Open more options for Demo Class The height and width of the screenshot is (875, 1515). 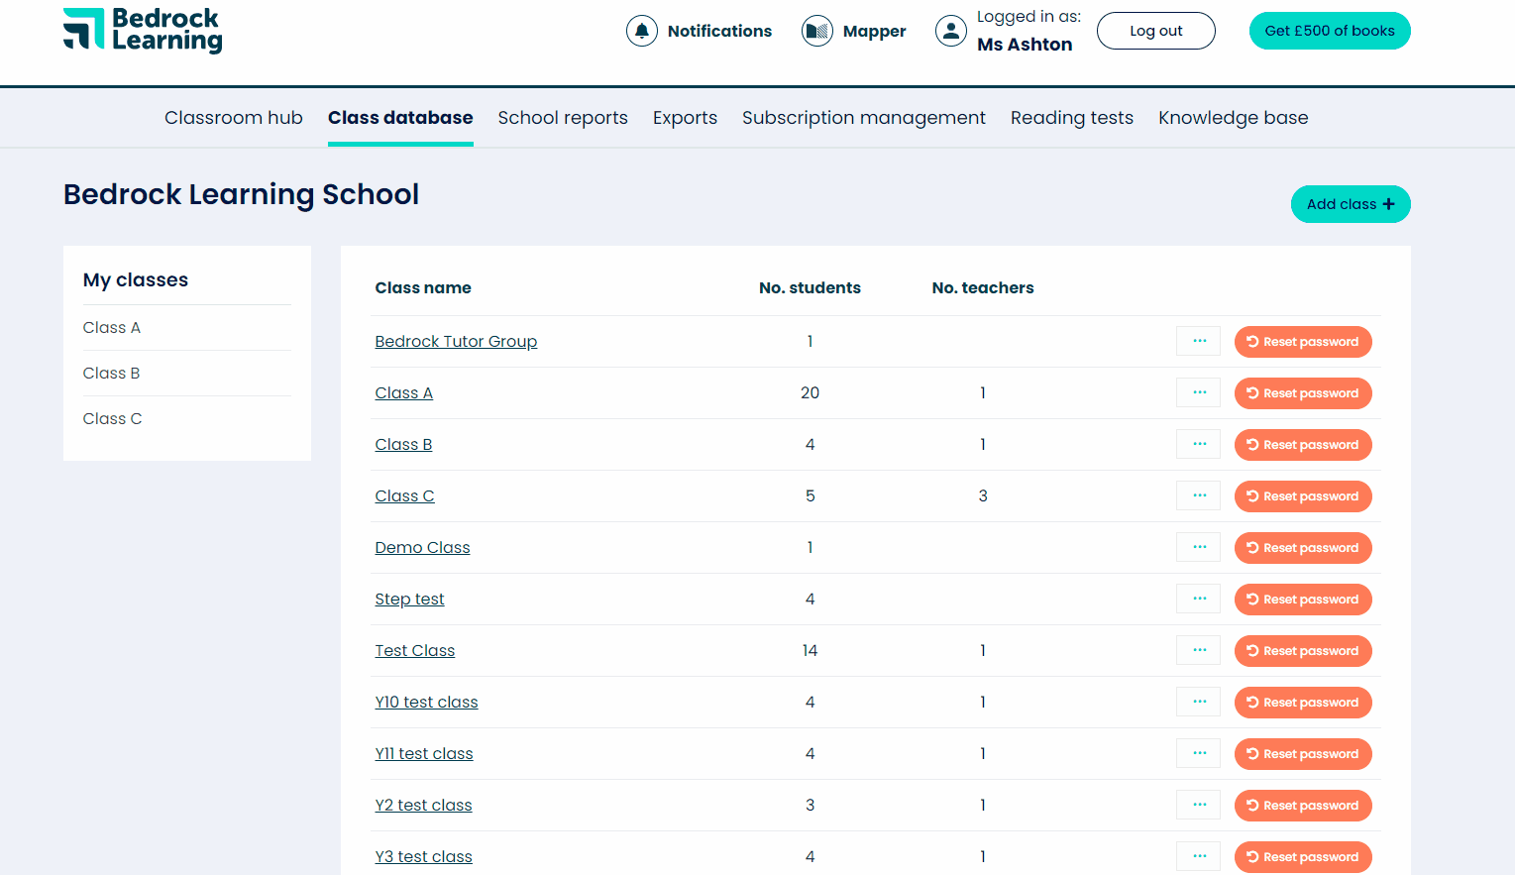(x=1199, y=547)
